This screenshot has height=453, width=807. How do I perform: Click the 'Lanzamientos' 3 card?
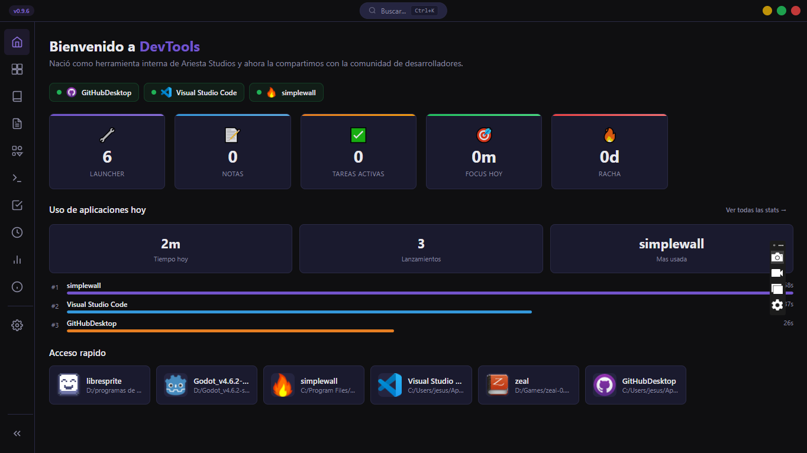coord(421,248)
